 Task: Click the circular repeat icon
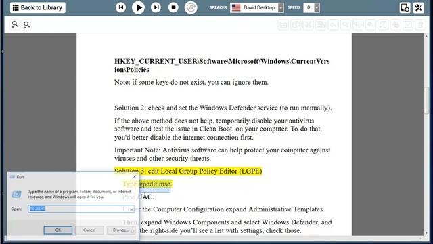pyautogui.click(x=191, y=7)
